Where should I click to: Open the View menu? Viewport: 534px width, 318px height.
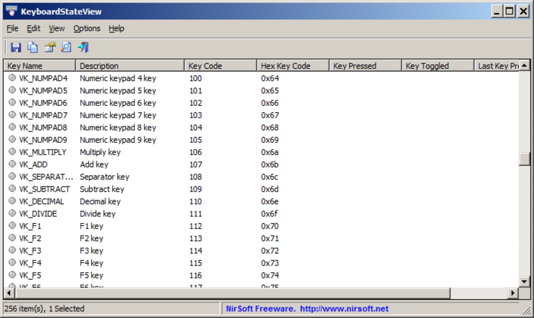click(x=57, y=28)
